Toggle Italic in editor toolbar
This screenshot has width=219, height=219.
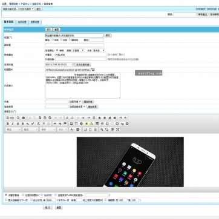click(x=13, y=123)
